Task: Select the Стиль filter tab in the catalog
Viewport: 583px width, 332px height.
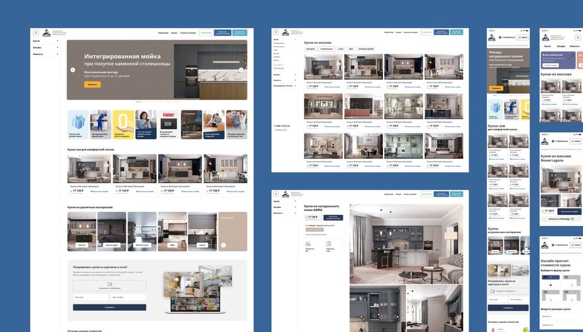Action: tap(341, 49)
